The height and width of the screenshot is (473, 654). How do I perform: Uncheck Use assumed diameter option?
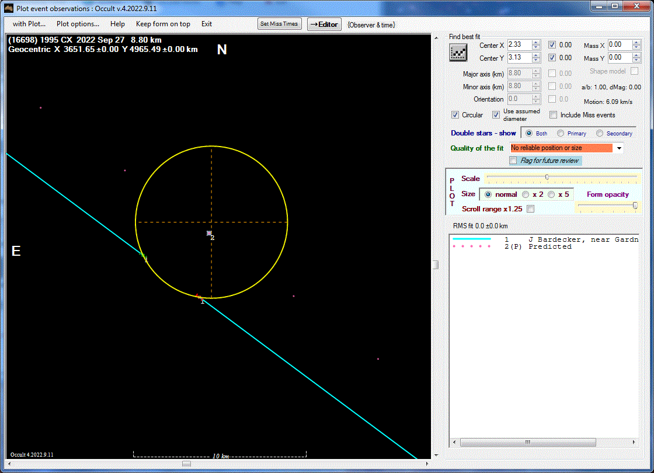[x=496, y=115]
